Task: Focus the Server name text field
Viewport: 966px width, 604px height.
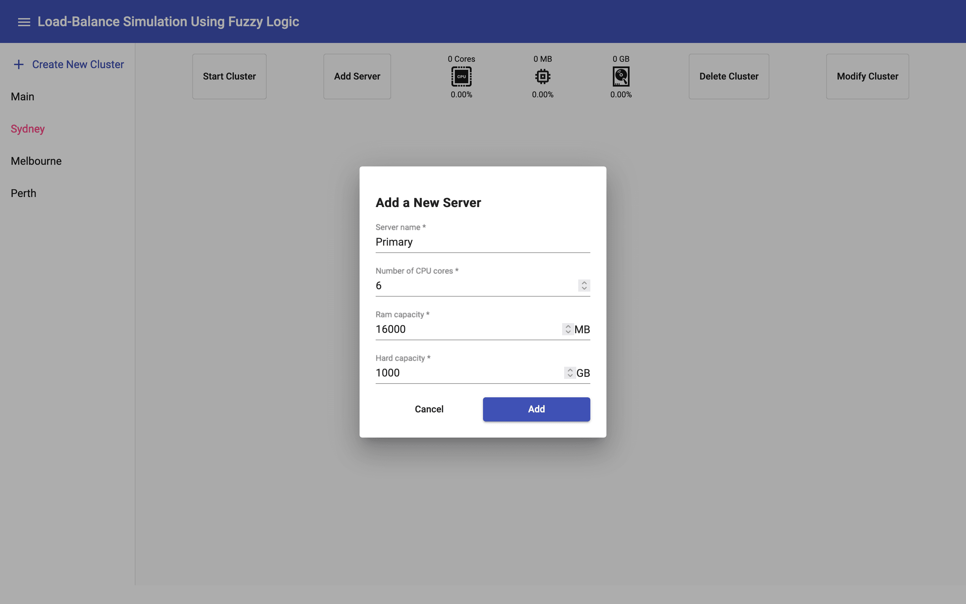Action: tap(482, 242)
